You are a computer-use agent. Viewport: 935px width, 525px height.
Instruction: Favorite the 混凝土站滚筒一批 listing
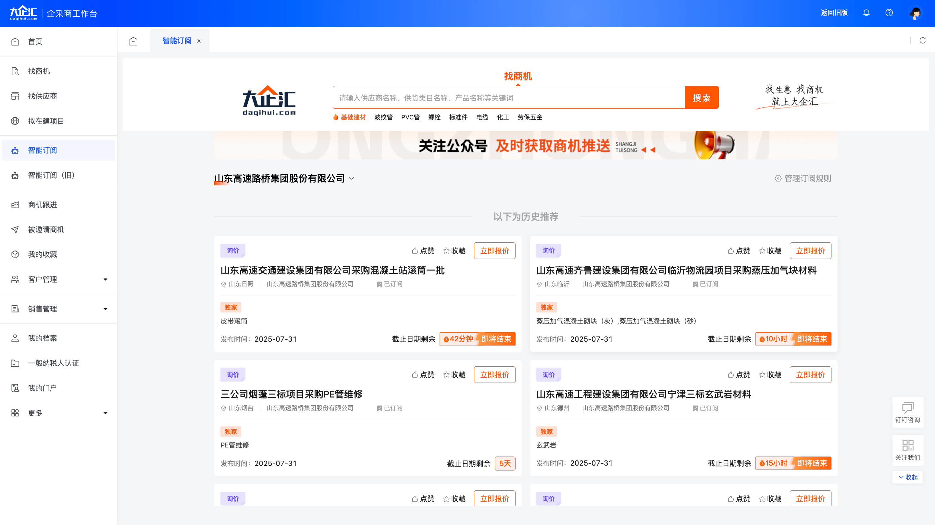[455, 251]
